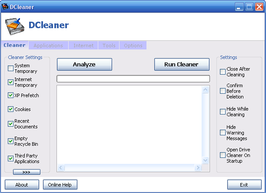This screenshot has height=193, width=266.
Task: Turn on Confirm Before Deletion
Action: [x=223, y=91]
